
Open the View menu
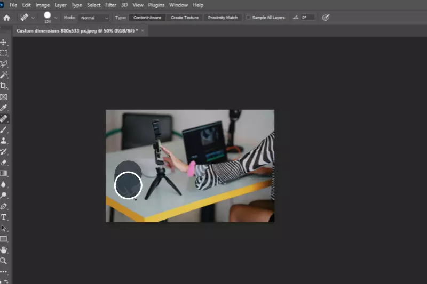(138, 5)
